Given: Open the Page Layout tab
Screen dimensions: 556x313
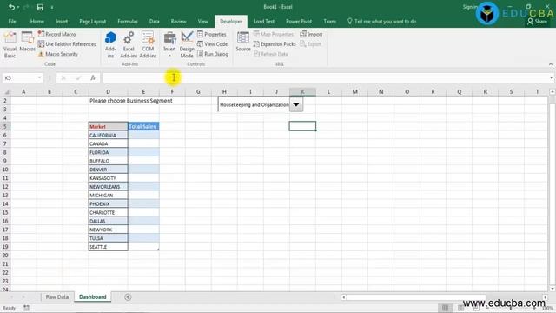Looking at the screenshot, I should (x=93, y=21).
